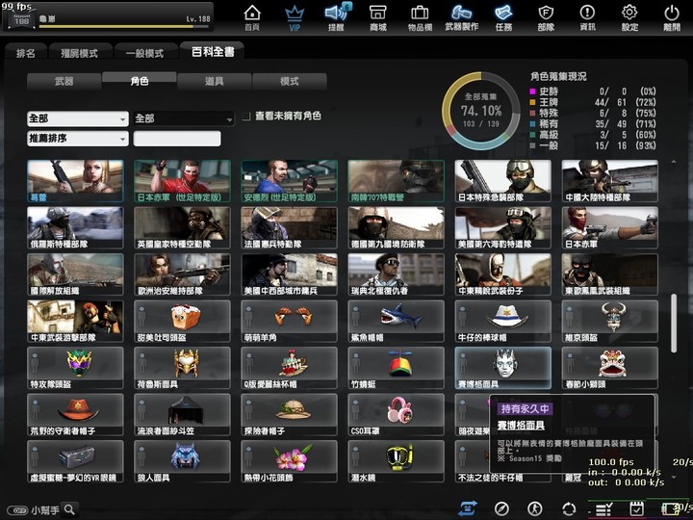Toggle the OFF switch beside 小幫手
The width and height of the screenshot is (693, 520).
point(17,510)
